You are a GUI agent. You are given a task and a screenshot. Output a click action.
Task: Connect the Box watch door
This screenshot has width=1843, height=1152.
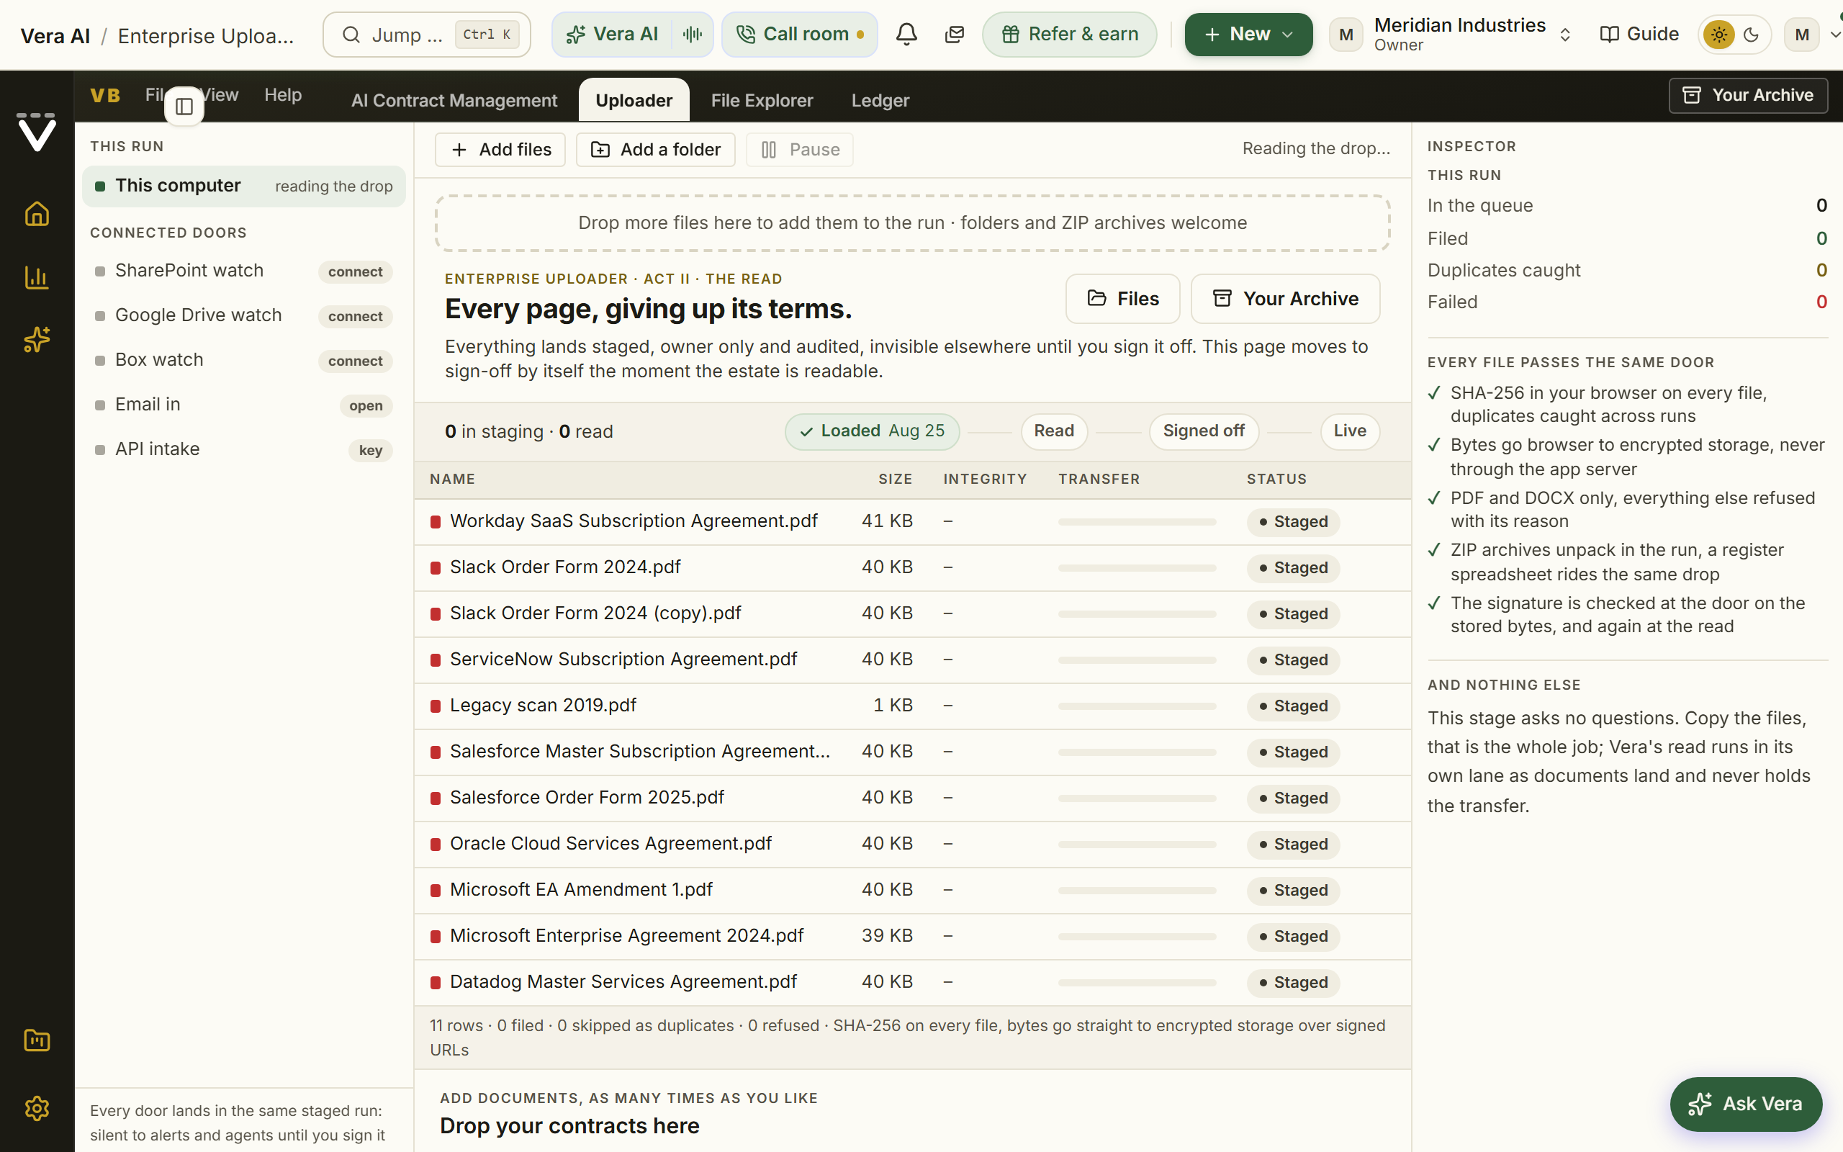(355, 361)
